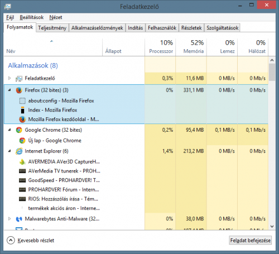279x254 pixels.
Task: Collapse the Google Chrome group
Action: [9, 130]
